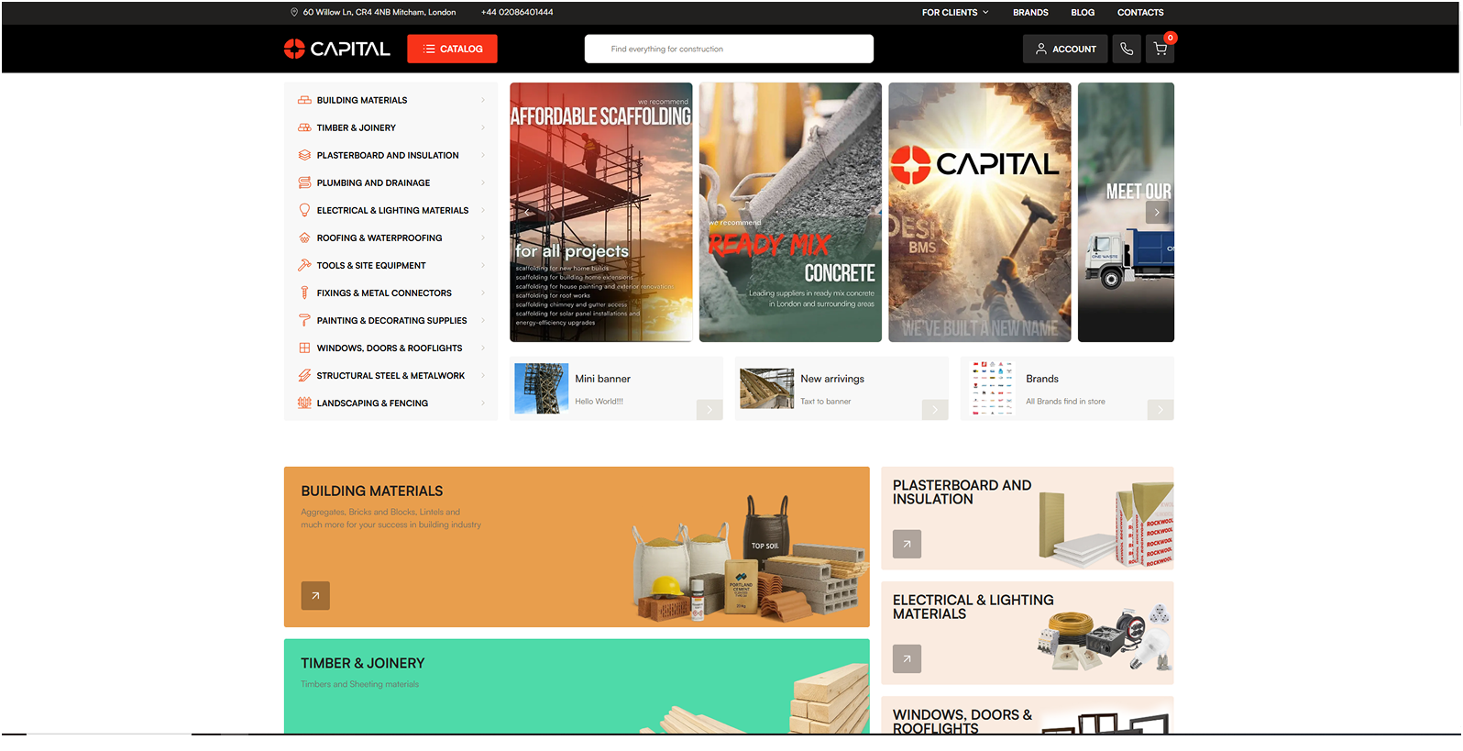Viewport: 1463px width, 751px height.
Task: Click the Tools & Site Equipment sidebar label
Action: tap(371, 265)
